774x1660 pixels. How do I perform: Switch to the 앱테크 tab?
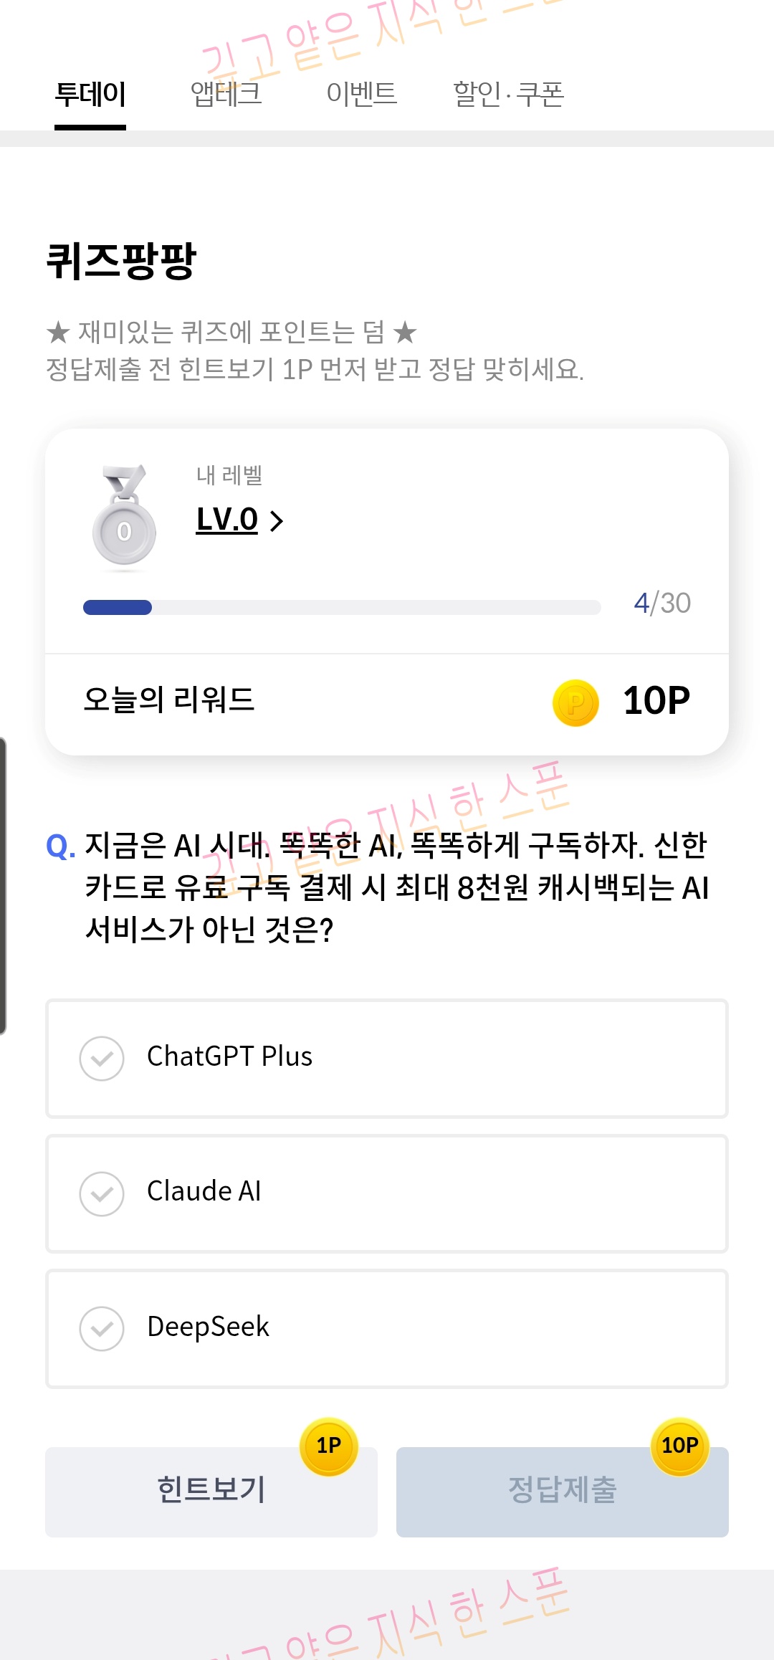(226, 95)
